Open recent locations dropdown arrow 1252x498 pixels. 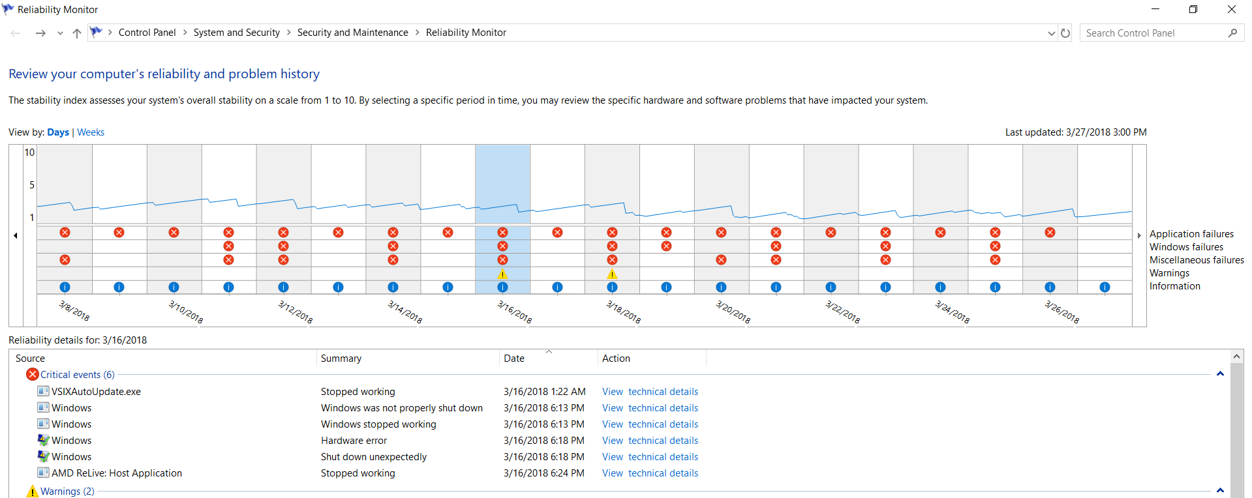click(60, 33)
